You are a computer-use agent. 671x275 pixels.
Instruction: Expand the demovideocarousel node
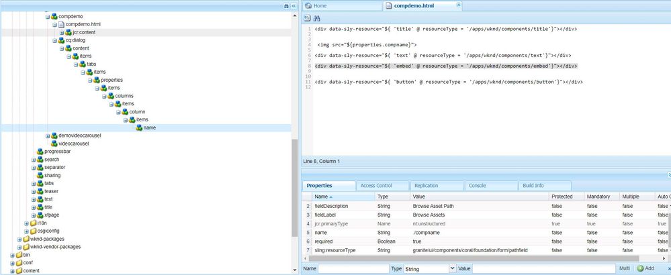(48, 135)
